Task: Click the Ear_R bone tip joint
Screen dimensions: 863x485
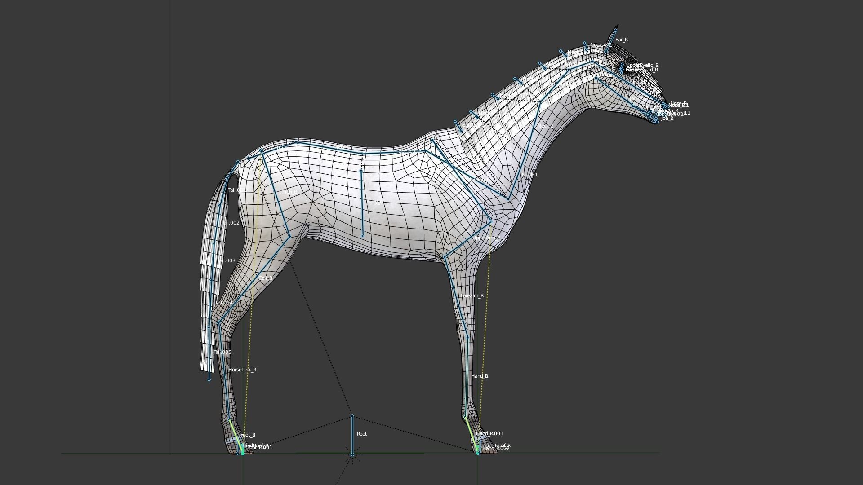Action: 615,31
